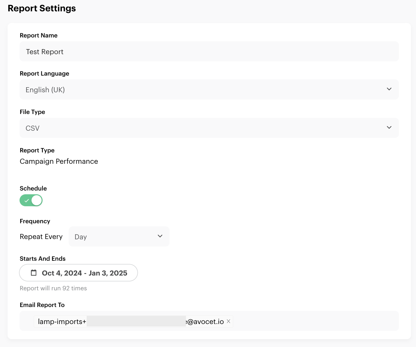
Task: Click the Email Report To label
Action: (42, 305)
